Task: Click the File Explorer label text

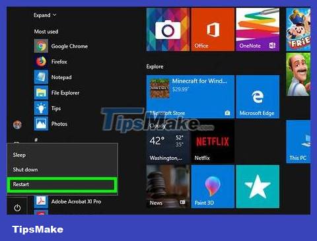Action: coord(65,93)
